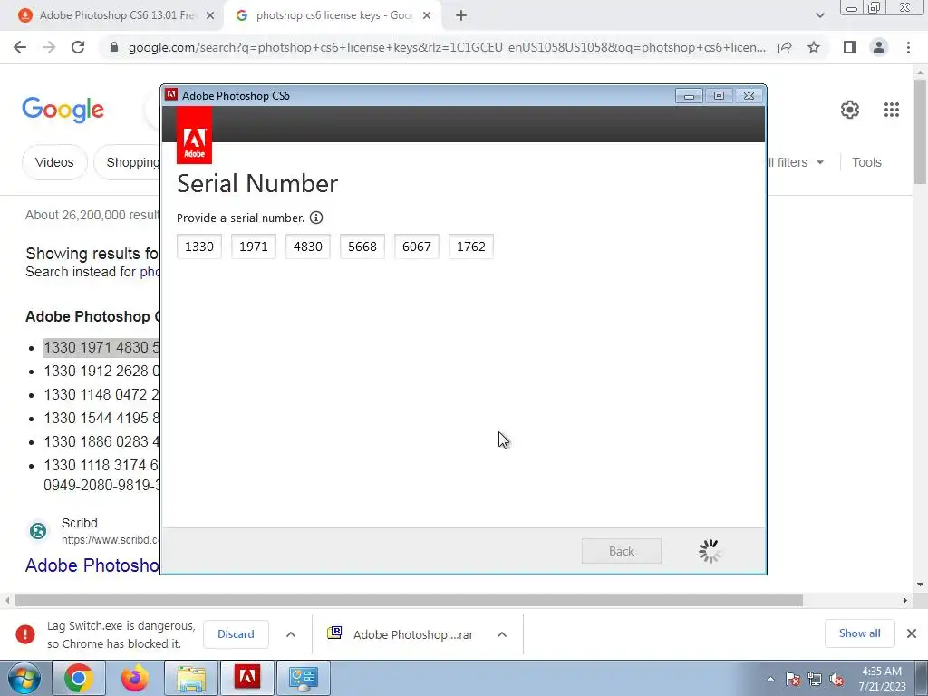Click serial field containing 6067

(417, 246)
